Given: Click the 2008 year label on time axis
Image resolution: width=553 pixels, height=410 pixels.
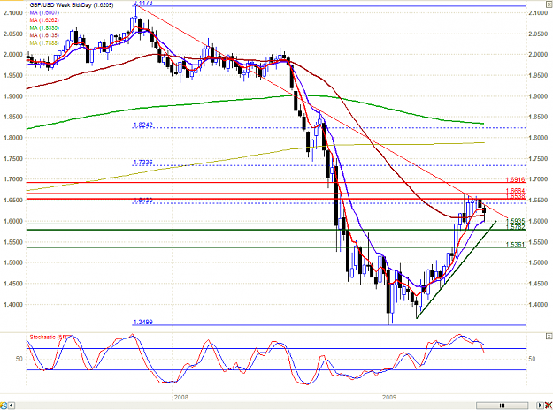Looking at the screenshot, I should (x=180, y=398).
